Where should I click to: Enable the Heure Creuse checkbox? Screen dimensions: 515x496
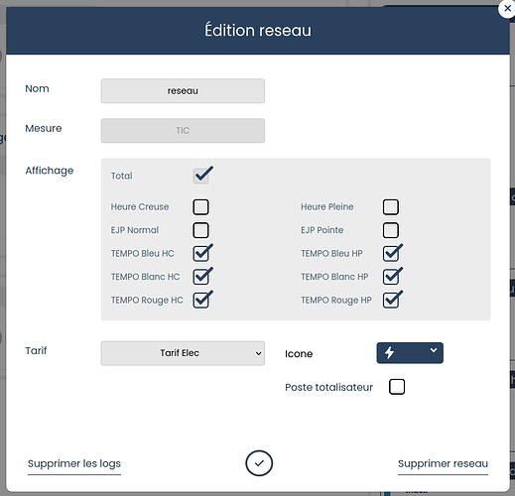(x=200, y=207)
